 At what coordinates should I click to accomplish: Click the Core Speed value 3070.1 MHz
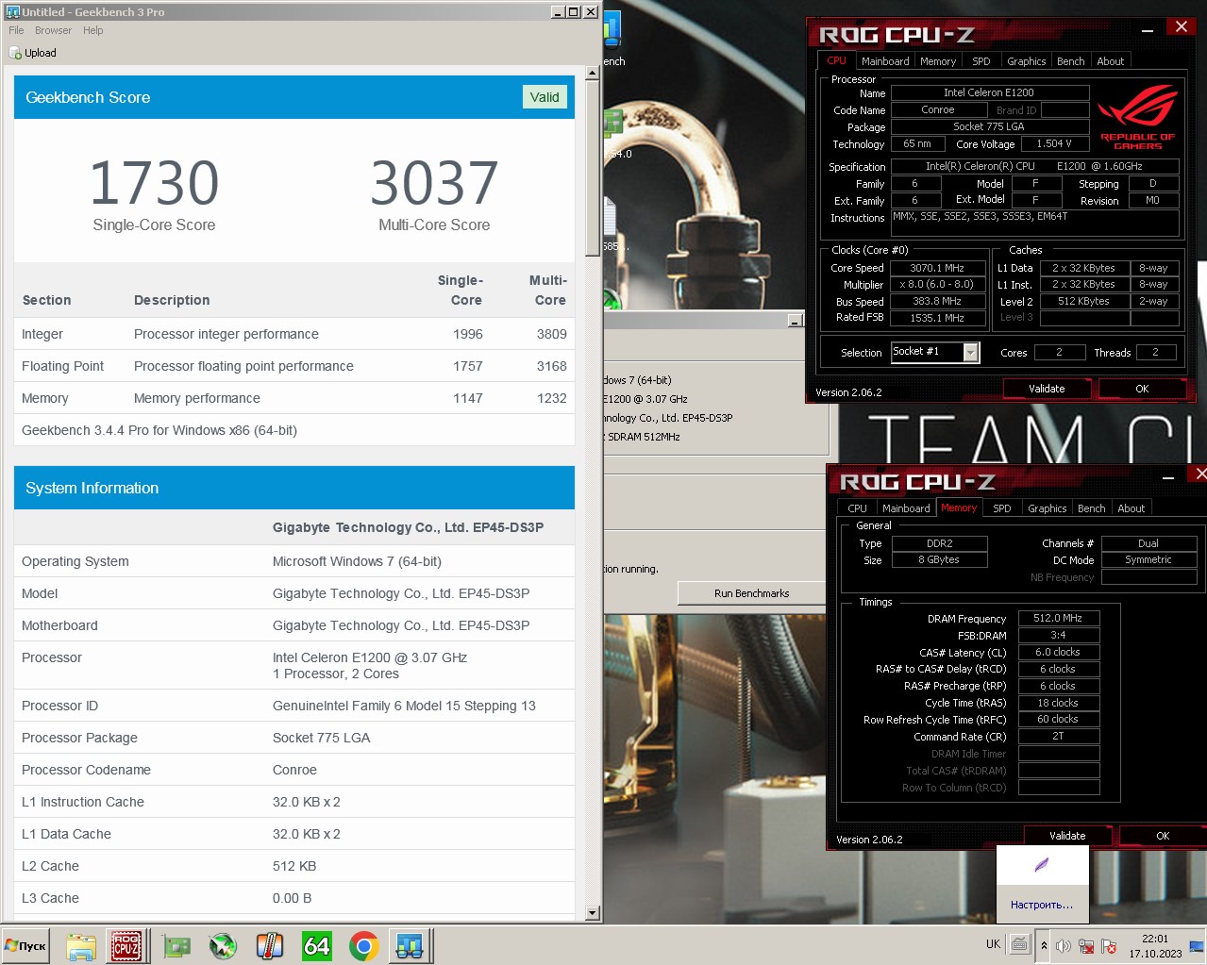coord(937,268)
